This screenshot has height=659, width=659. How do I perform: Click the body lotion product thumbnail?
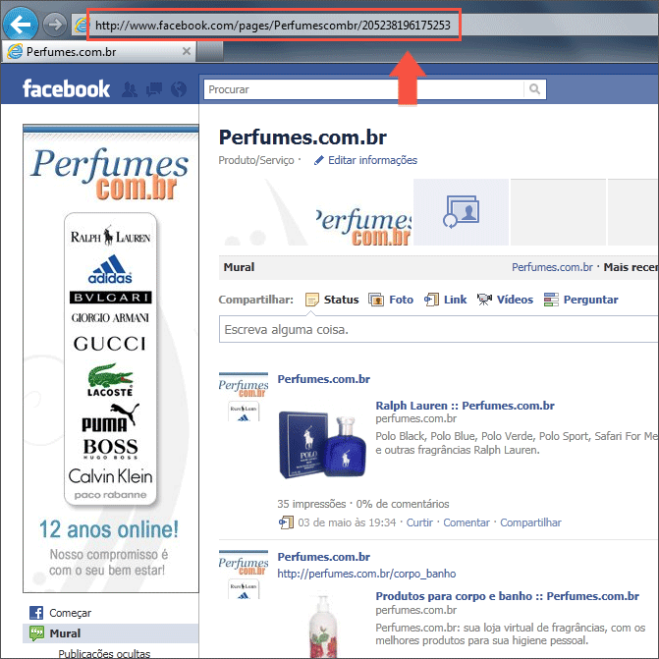tap(324, 625)
